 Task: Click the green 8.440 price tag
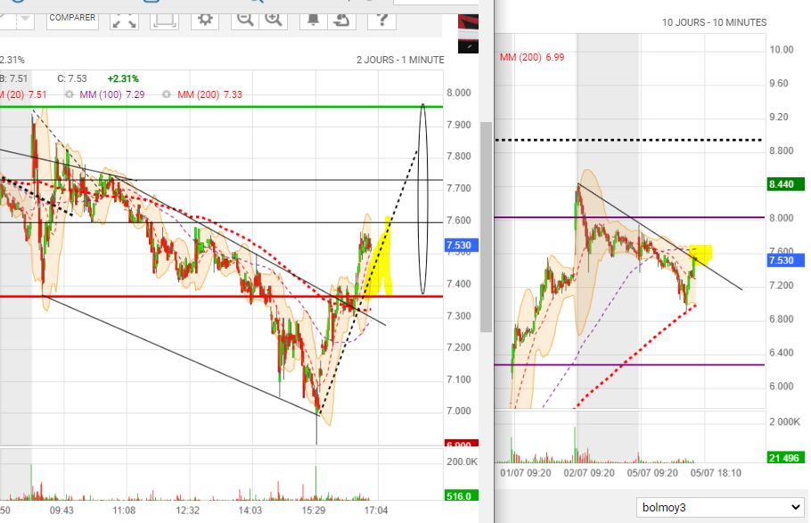point(786,184)
